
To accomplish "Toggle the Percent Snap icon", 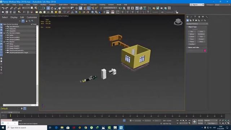I will (93, 8).
